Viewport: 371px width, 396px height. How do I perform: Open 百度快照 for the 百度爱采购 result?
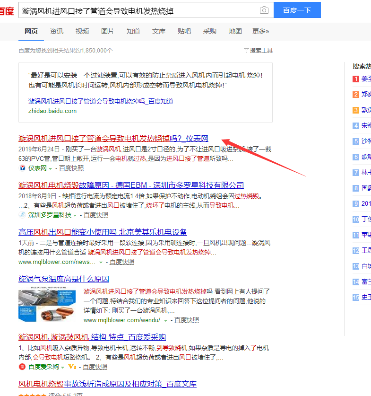coord(95,367)
